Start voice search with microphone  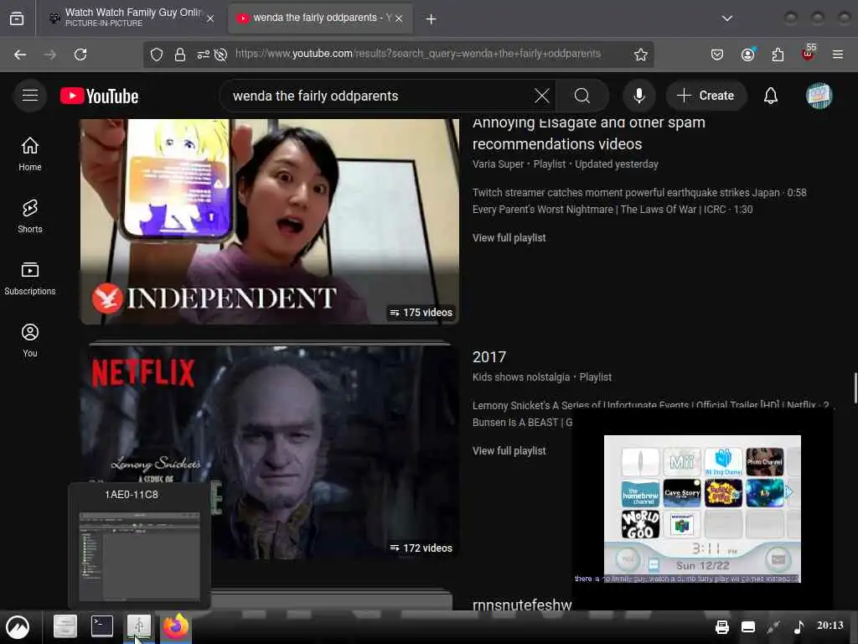(x=638, y=96)
